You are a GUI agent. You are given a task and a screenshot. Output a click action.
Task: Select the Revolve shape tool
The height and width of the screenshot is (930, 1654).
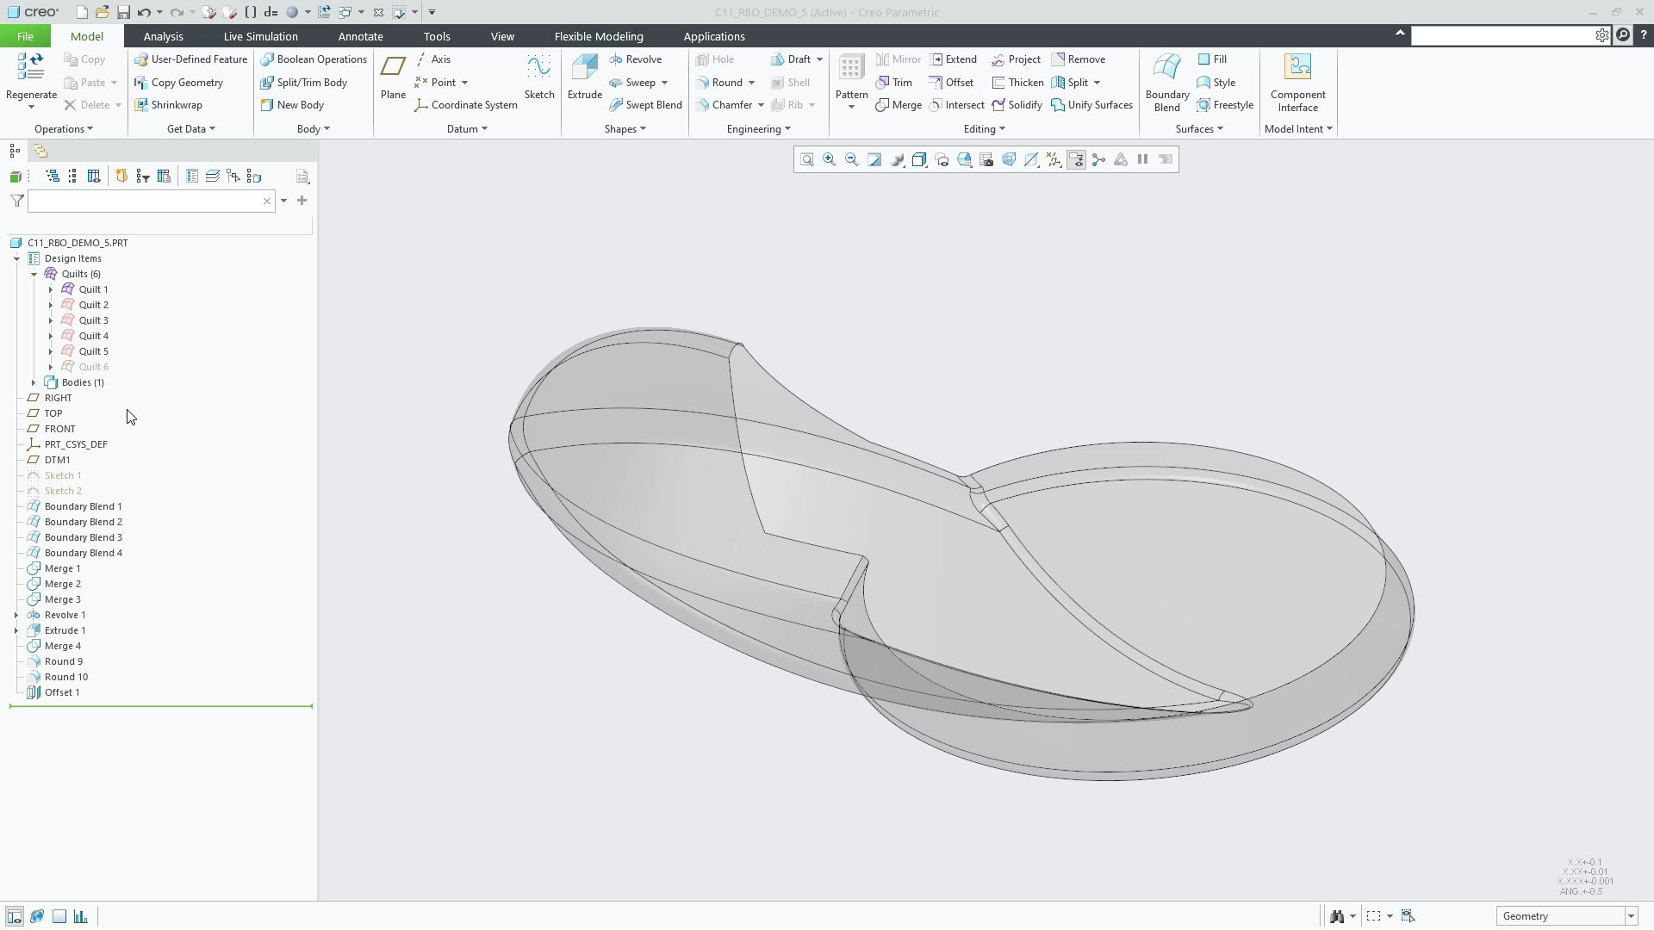[637, 59]
